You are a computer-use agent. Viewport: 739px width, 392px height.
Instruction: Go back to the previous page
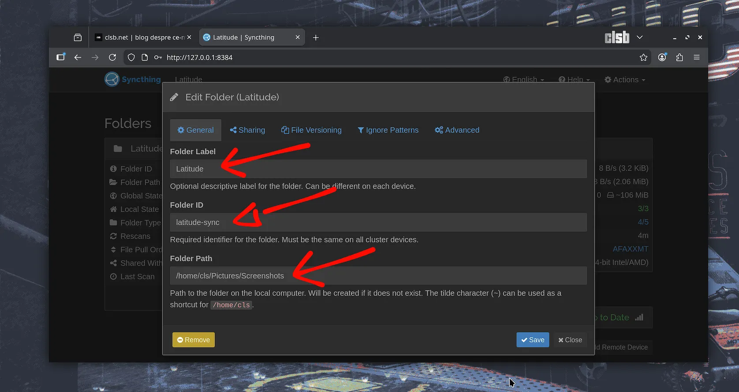point(78,57)
